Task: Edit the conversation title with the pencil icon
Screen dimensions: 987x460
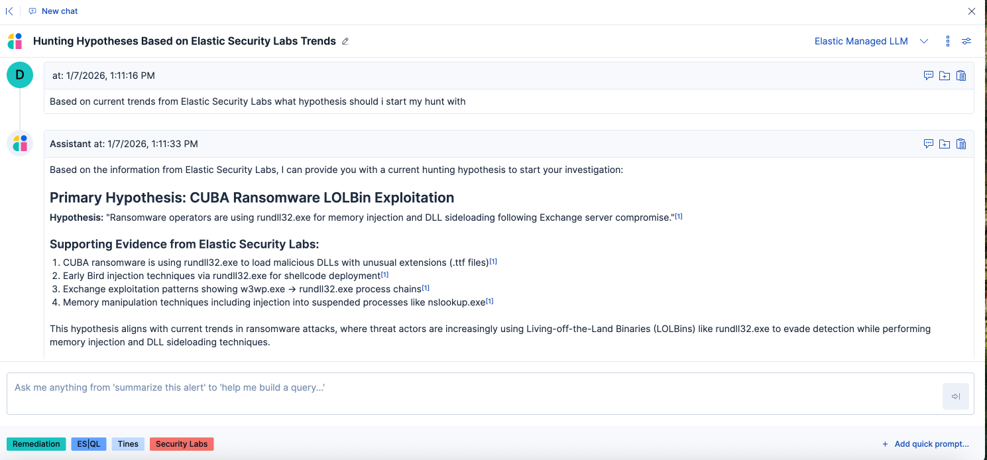Action: click(x=345, y=41)
